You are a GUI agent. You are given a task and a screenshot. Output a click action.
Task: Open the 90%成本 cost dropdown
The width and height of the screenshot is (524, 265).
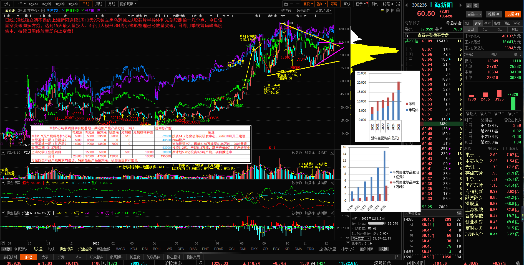[x=361, y=238]
